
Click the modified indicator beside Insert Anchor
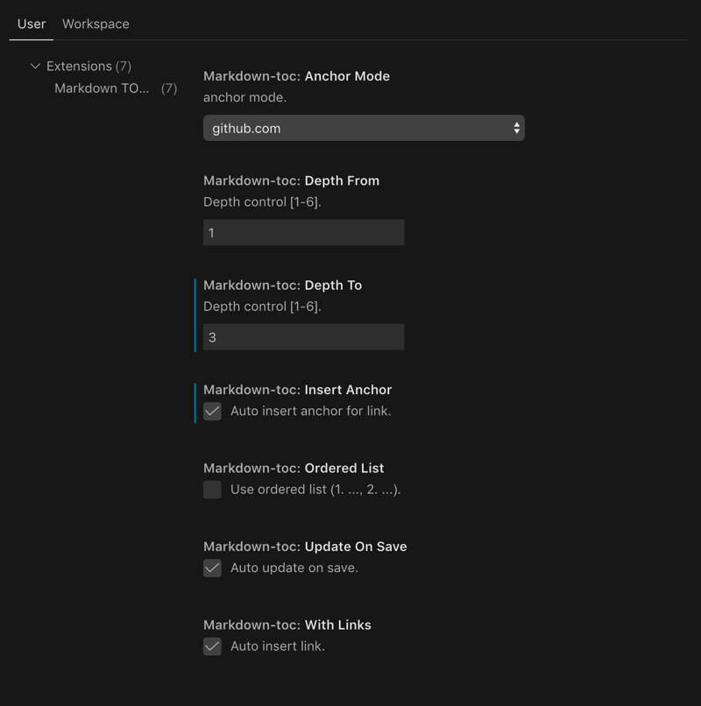pyautogui.click(x=194, y=399)
